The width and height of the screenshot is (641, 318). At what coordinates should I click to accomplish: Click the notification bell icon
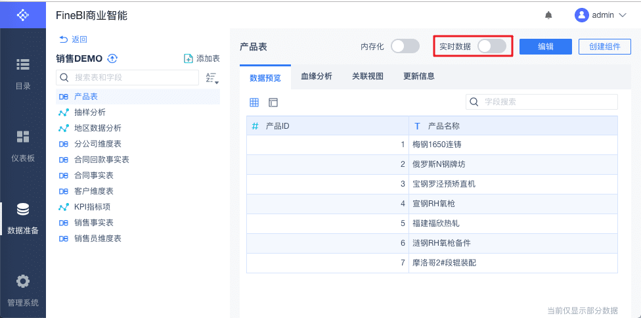548,15
